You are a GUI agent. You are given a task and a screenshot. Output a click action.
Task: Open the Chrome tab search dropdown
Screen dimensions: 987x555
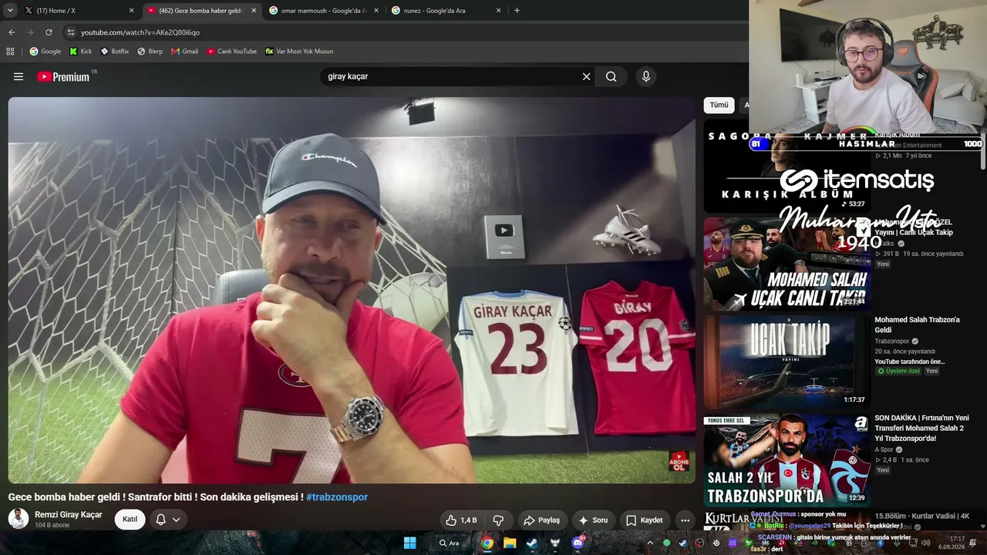(x=11, y=11)
